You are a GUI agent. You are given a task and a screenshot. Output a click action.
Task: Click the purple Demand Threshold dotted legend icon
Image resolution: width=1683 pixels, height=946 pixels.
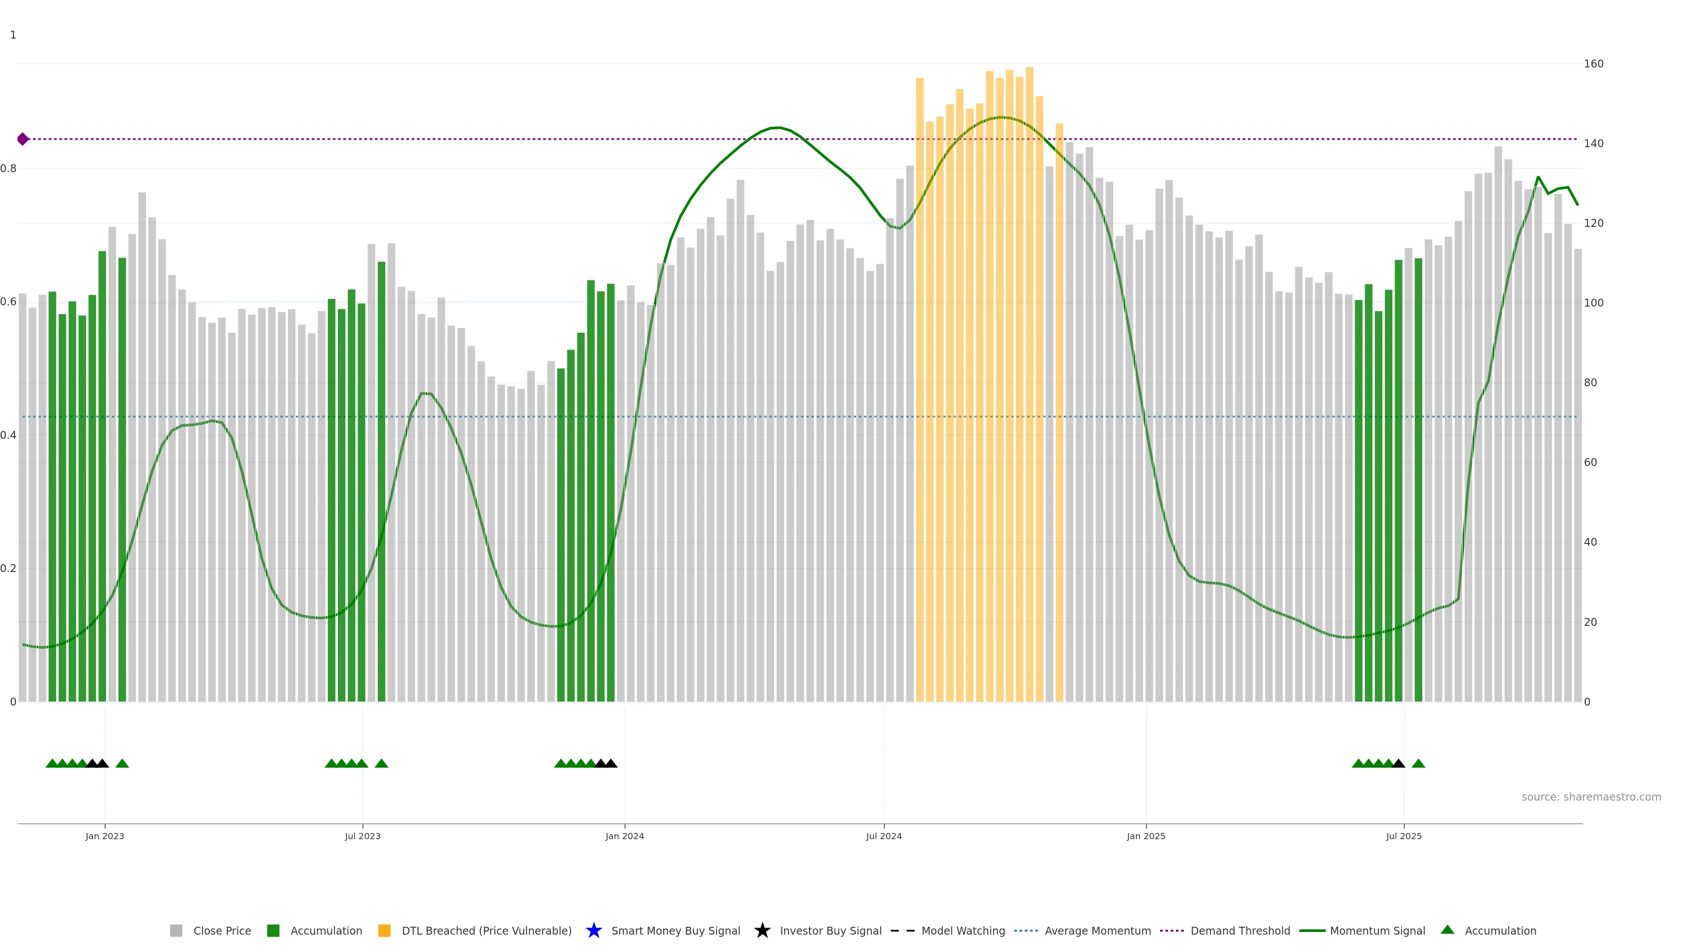[x=1172, y=930]
